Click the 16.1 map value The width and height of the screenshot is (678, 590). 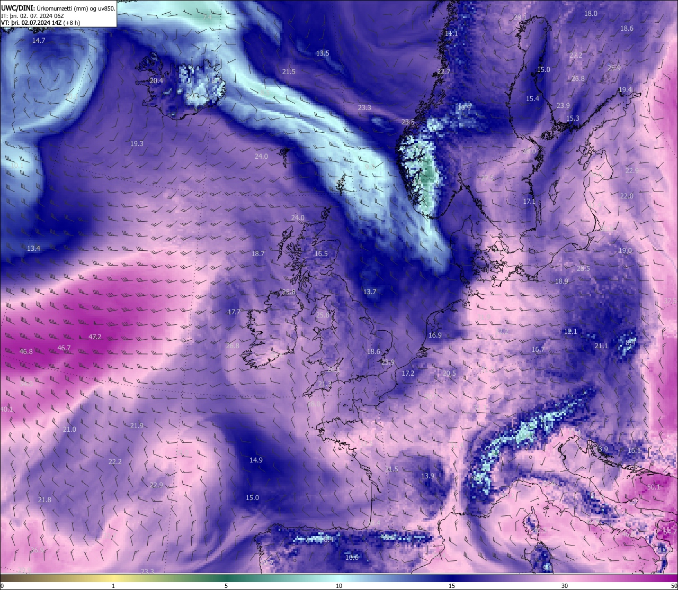tap(634, 450)
